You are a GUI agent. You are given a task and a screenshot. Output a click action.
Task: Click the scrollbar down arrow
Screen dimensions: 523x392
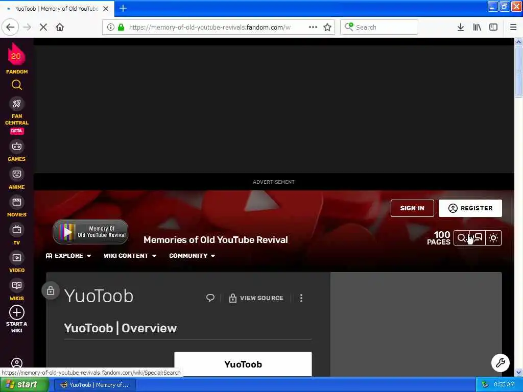[x=518, y=372]
